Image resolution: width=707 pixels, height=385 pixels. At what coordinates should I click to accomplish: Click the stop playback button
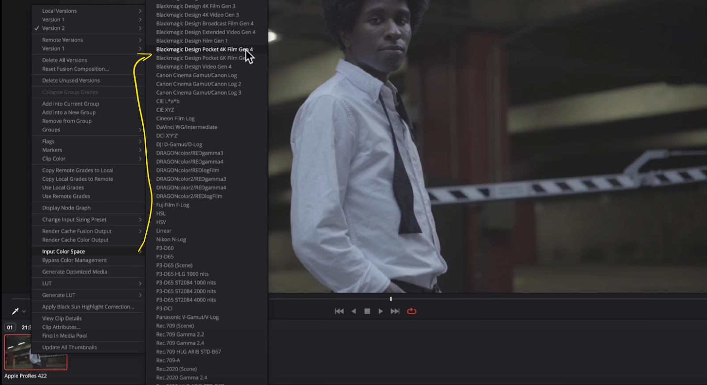tap(367, 311)
